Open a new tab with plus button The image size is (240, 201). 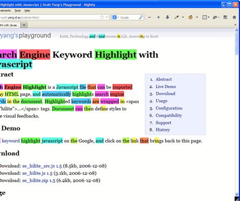tap(24, 25)
